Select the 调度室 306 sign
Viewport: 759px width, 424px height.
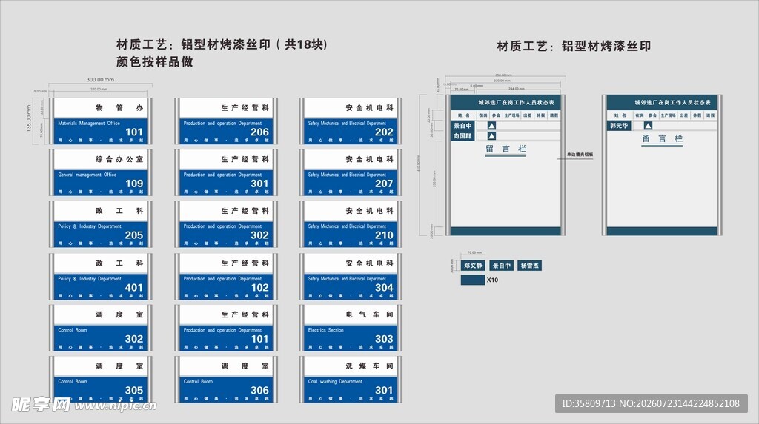(226, 380)
